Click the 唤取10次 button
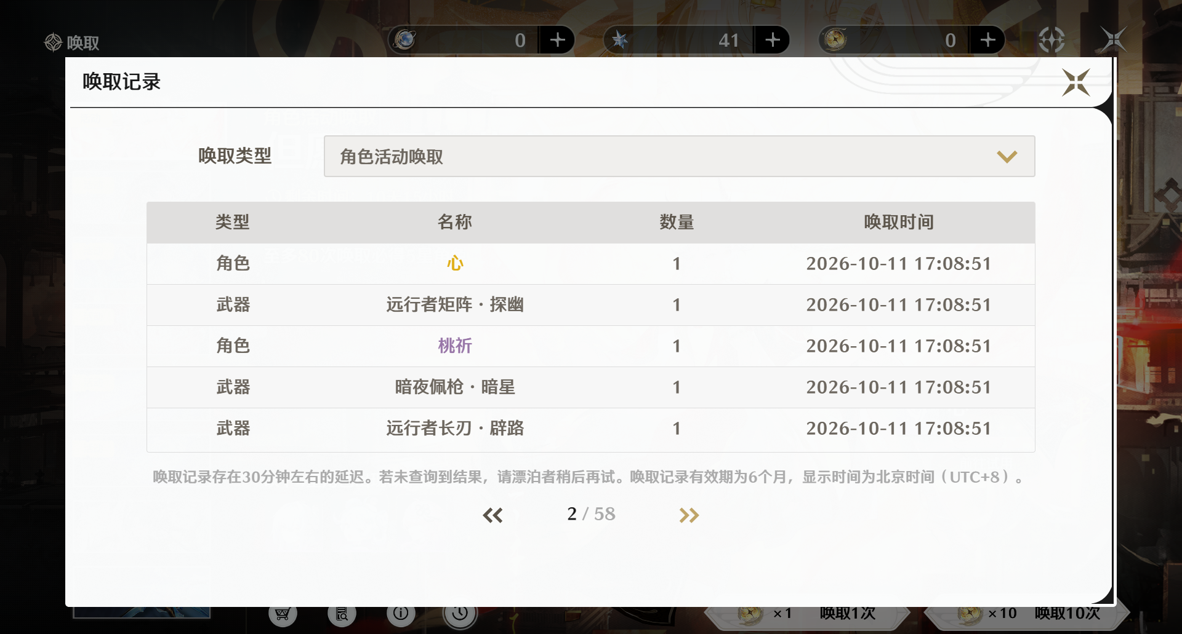1182x634 pixels. coord(1027,614)
